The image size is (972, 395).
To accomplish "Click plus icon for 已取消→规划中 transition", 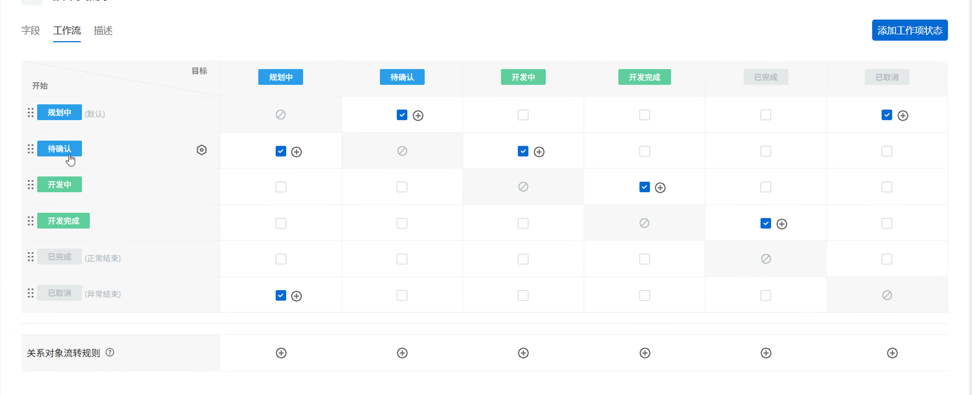I will tap(296, 296).
